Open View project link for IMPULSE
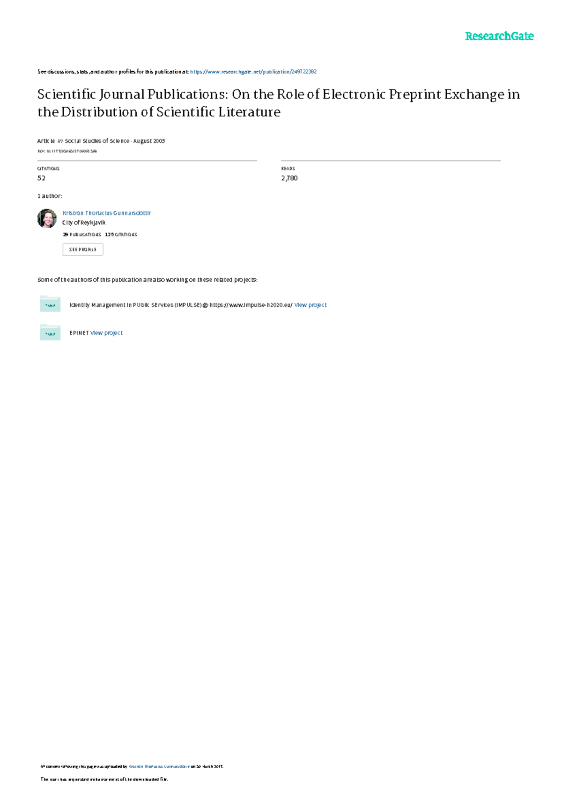 pos(311,305)
